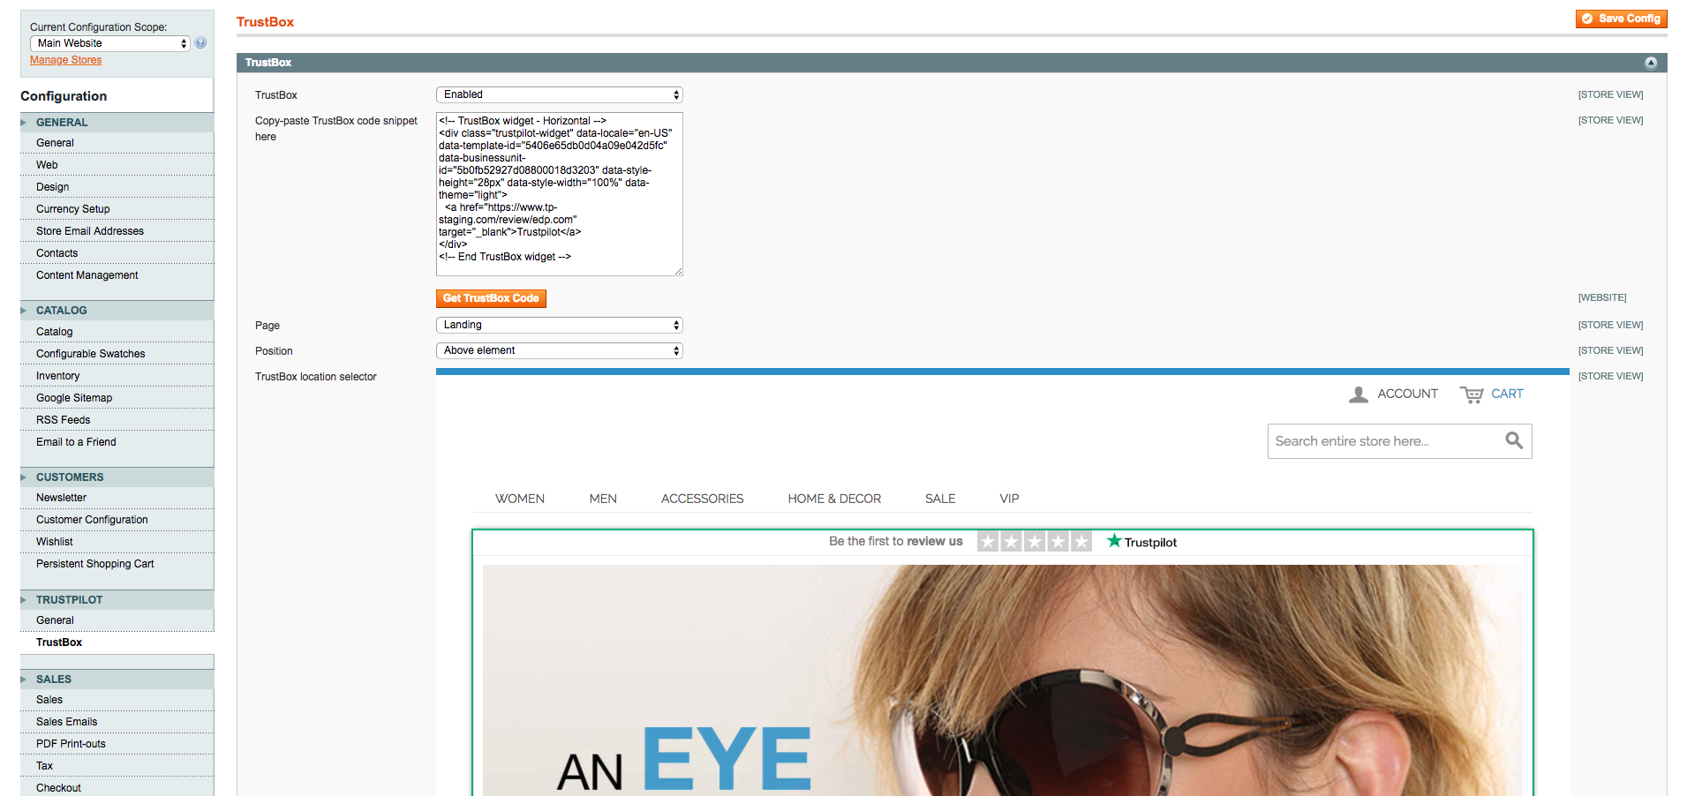The height and width of the screenshot is (796, 1687).
Task: Select MEN in the store navigation
Action: click(x=603, y=499)
